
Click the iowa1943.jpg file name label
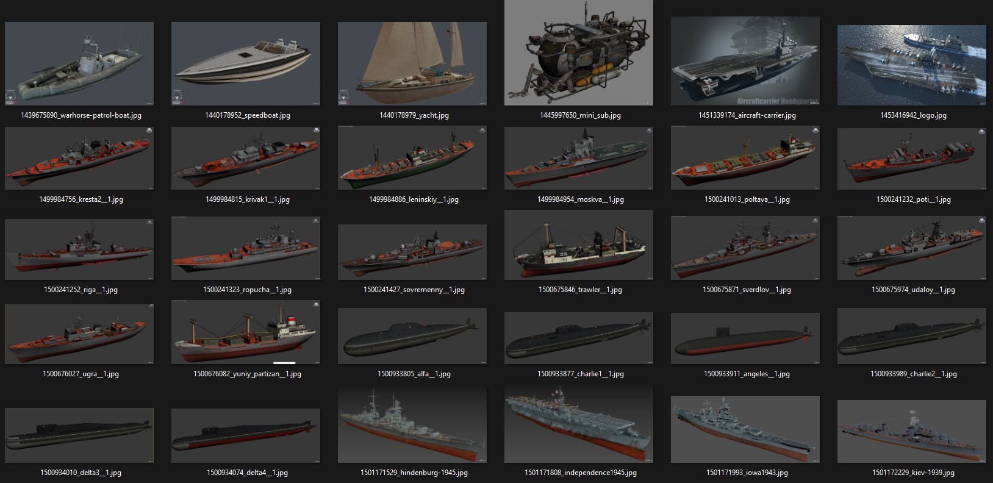tap(747, 473)
